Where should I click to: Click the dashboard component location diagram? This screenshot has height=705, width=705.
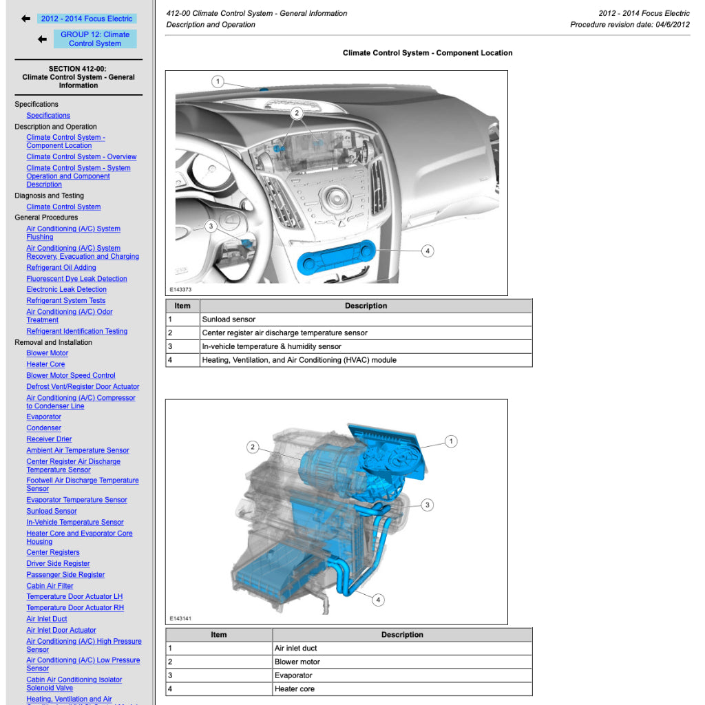tap(336, 183)
